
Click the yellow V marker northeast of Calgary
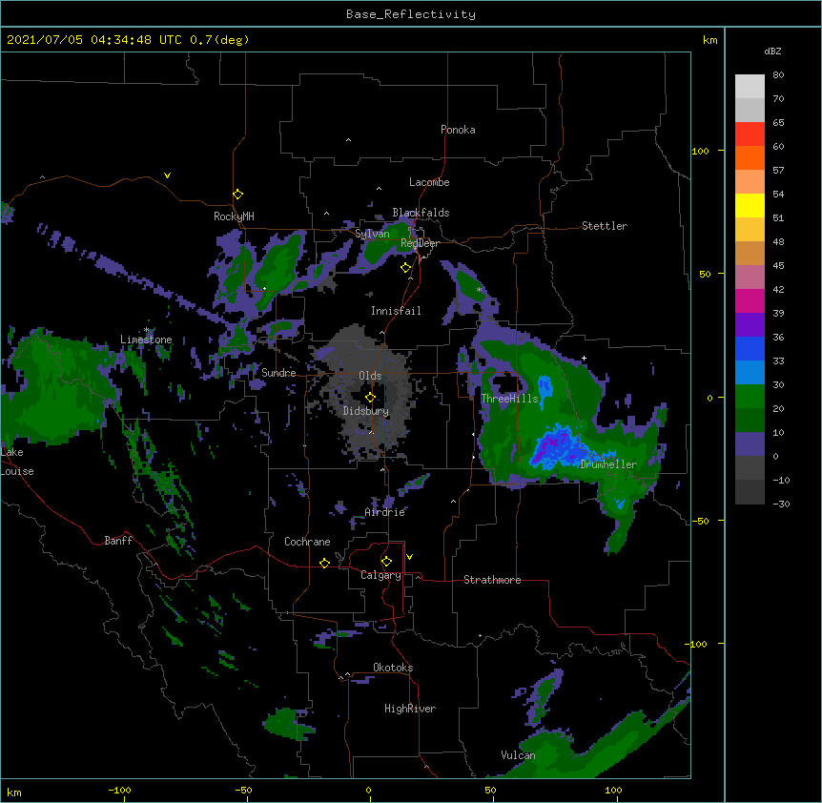pos(409,557)
